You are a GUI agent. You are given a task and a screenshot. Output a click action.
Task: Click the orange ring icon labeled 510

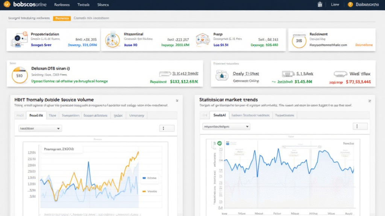coord(20,75)
